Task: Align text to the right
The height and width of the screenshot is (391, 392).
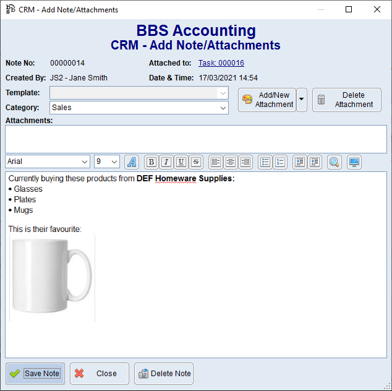Action: [245, 161]
